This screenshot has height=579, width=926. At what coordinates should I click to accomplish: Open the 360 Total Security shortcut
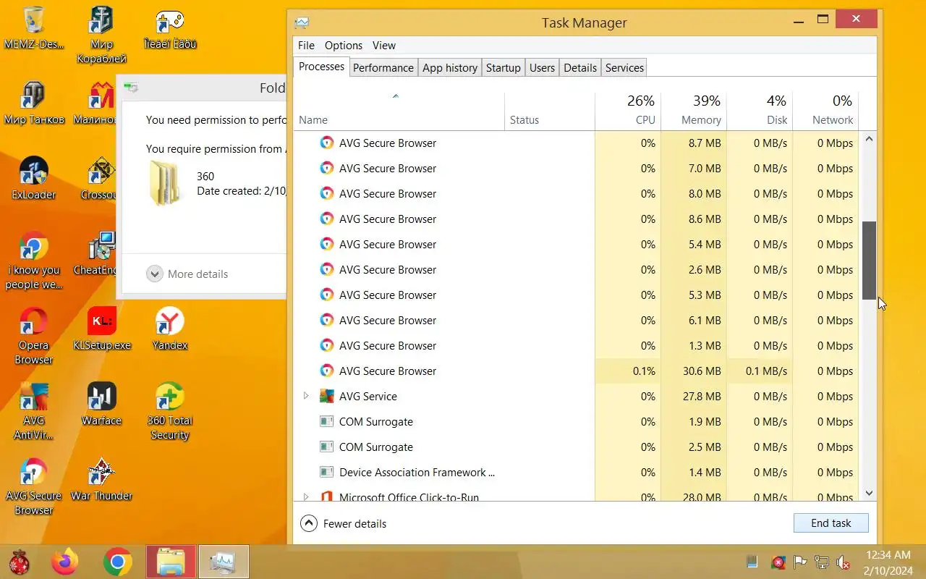170,412
